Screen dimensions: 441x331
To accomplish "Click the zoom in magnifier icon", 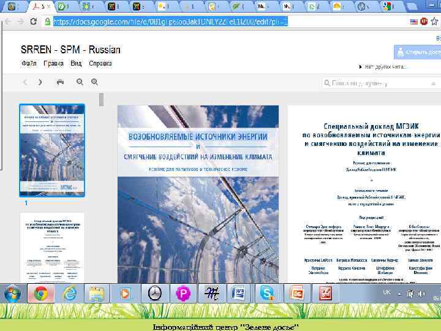I will point(94,82).
